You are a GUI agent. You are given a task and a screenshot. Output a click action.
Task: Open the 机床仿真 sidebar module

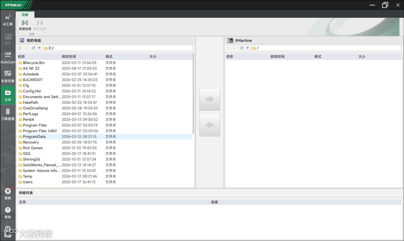pyautogui.click(x=8, y=77)
